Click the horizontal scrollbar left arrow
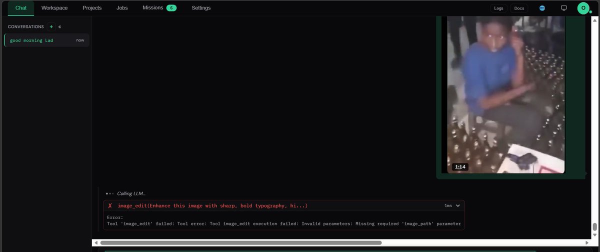The image size is (600, 252). [95, 243]
